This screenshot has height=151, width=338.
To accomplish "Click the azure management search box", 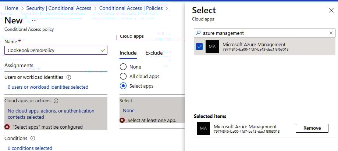I will 264,33.
